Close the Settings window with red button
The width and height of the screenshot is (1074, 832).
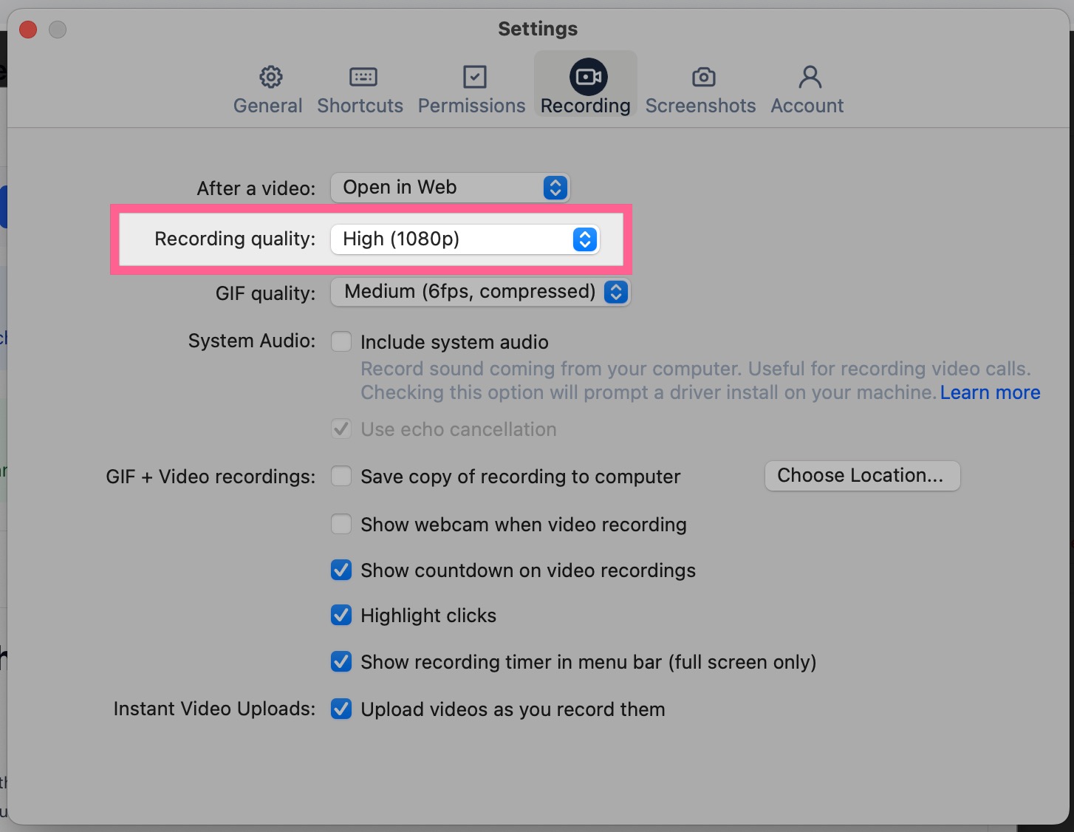pos(28,30)
